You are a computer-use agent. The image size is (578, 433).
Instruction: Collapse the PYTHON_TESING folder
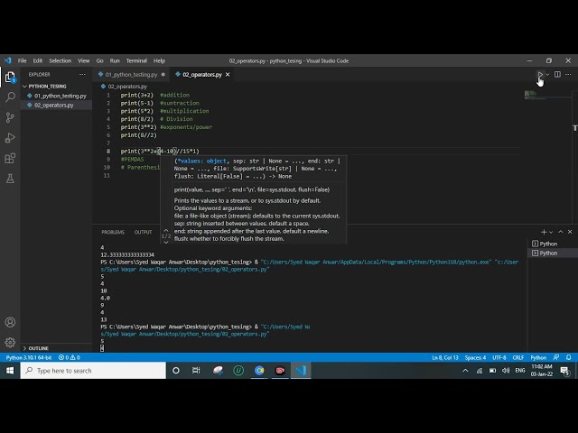[47, 87]
